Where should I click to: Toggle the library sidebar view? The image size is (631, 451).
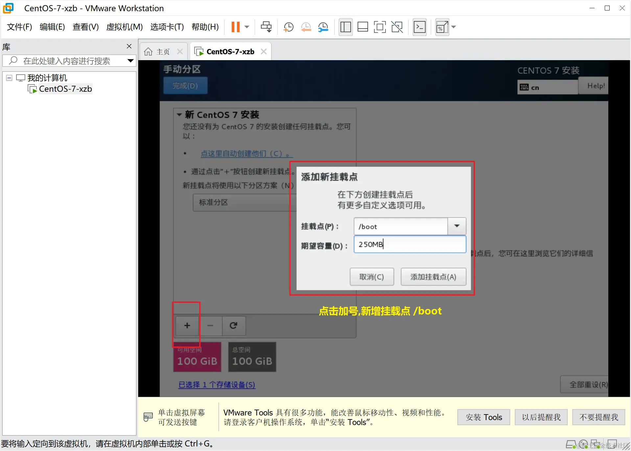[x=345, y=27]
